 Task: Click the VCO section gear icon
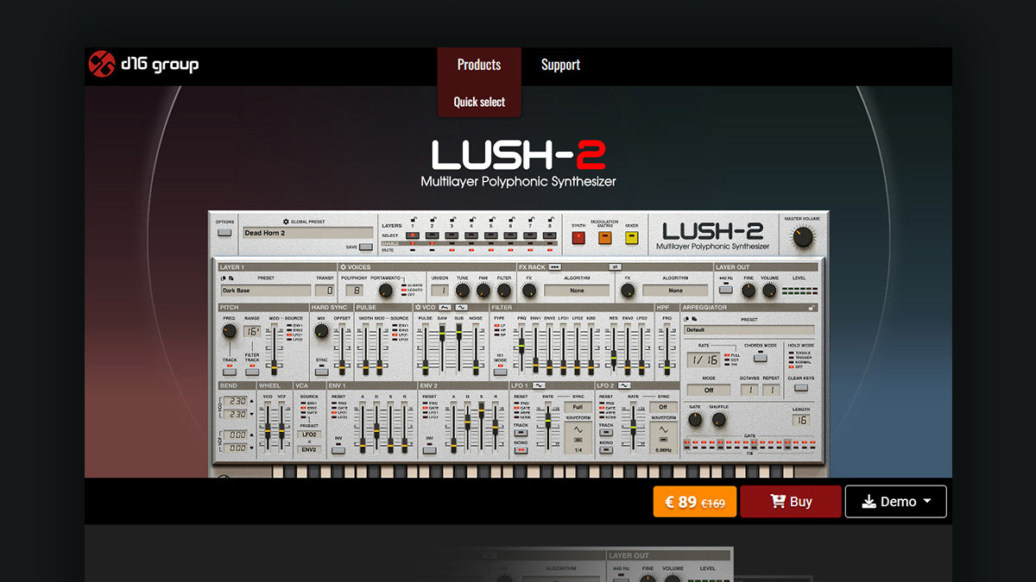point(418,307)
